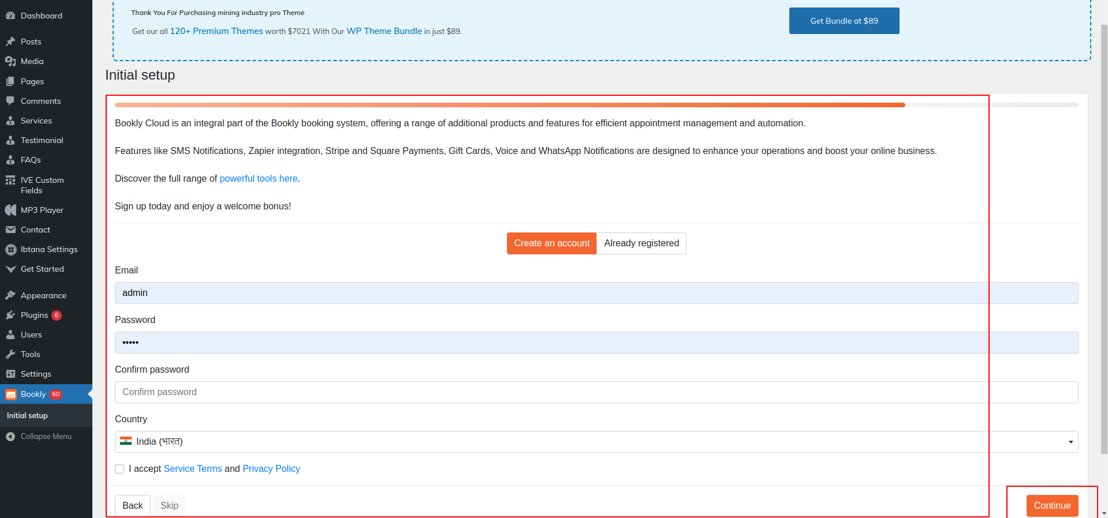Open the Privacy Policy link
Viewport: 1108px width, 518px height.
(x=271, y=469)
